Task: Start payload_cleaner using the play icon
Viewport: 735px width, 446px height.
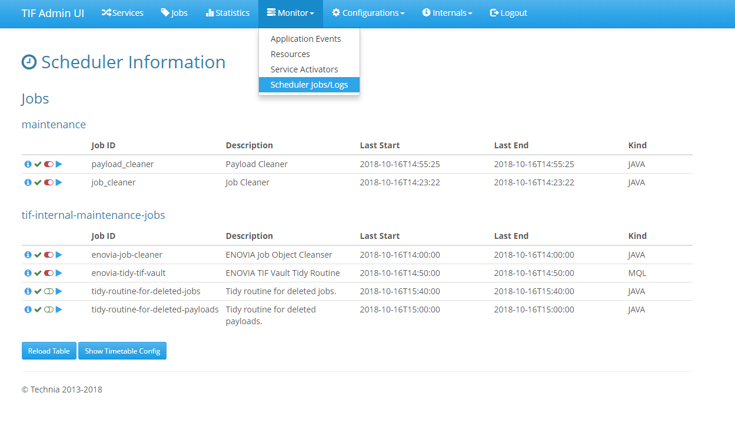Action: click(x=59, y=164)
